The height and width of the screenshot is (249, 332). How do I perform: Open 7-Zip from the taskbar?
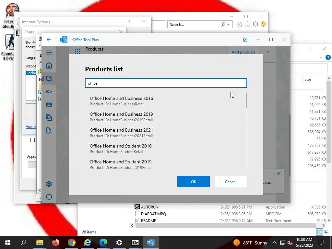pos(135,243)
